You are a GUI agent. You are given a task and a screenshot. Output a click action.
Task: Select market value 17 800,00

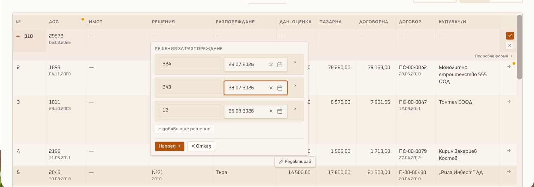[x=339, y=172]
